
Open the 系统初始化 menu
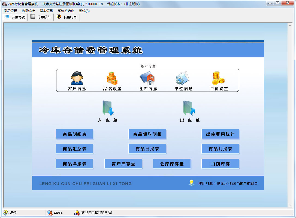click(x=66, y=11)
